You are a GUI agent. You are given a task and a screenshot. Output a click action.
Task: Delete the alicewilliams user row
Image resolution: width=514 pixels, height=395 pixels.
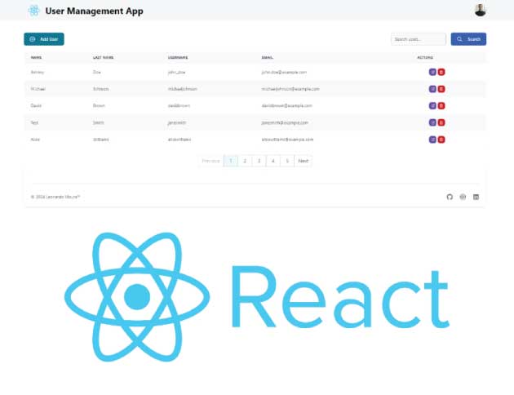(441, 140)
